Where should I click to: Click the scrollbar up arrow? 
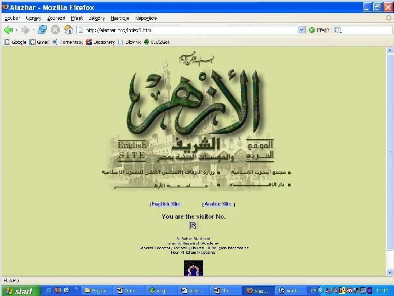click(x=390, y=50)
